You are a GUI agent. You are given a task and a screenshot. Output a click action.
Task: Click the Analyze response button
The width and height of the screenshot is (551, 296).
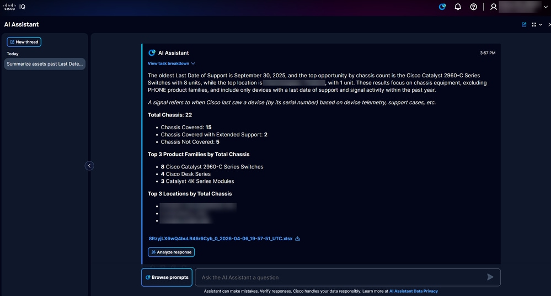(x=171, y=252)
